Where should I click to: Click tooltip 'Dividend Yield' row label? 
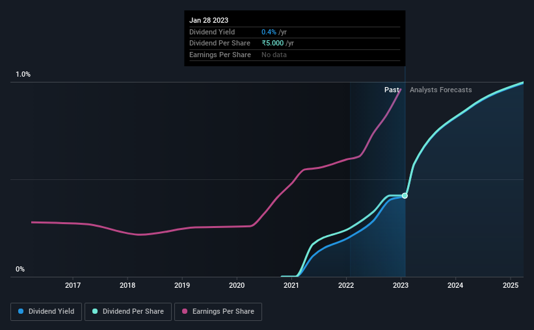(x=212, y=32)
